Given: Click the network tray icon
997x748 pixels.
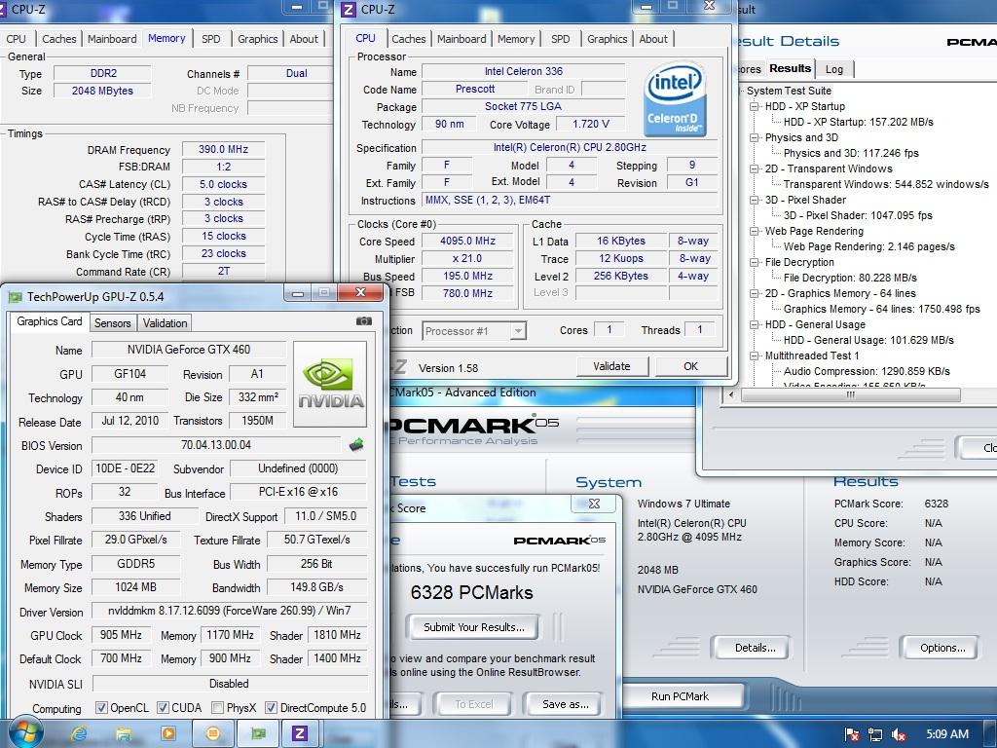Looking at the screenshot, I should 875,734.
